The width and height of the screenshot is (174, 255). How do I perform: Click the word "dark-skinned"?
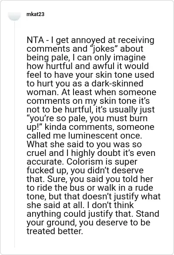pyautogui.click(x=117, y=83)
